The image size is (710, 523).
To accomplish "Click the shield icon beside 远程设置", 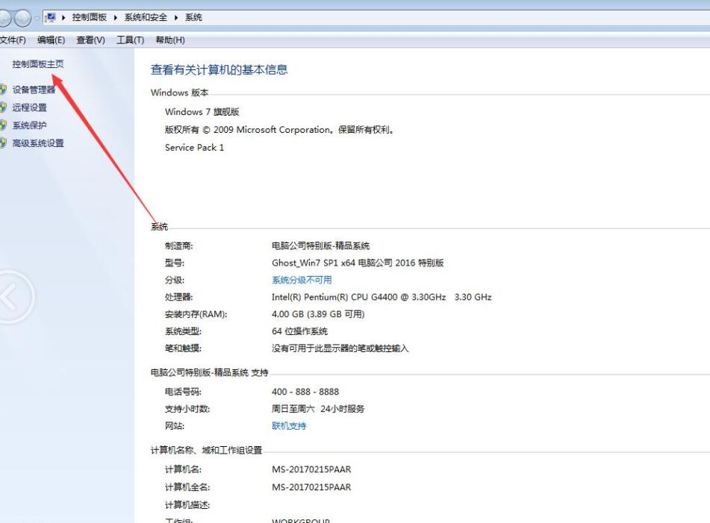I will [x=3, y=107].
